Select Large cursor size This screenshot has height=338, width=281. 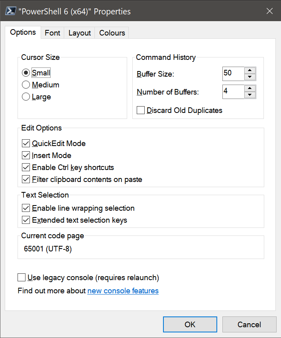pos(26,97)
